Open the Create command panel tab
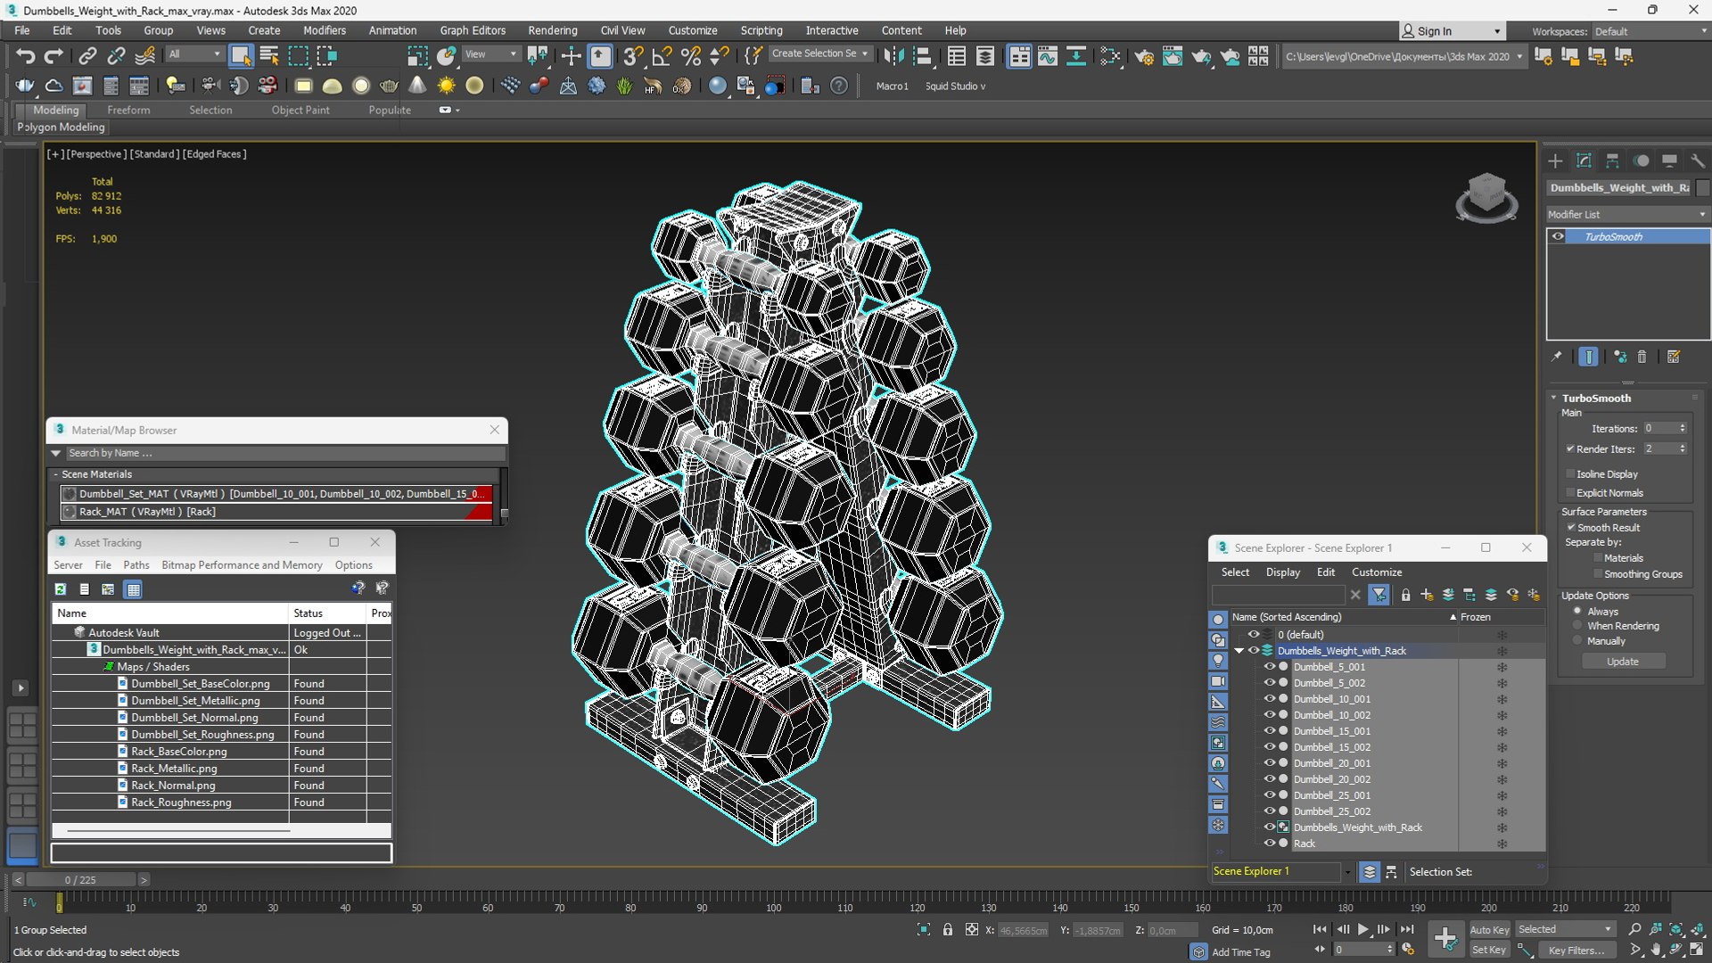This screenshot has height=963, width=1712. (x=1555, y=160)
